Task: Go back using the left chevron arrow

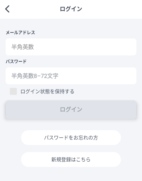Action: [x=7, y=9]
